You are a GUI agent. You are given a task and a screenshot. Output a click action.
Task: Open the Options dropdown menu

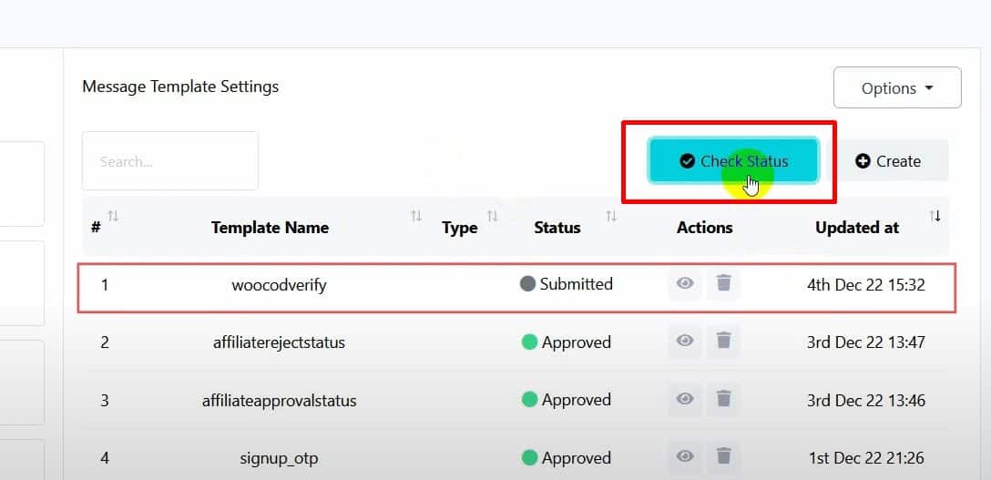[x=897, y=88]
